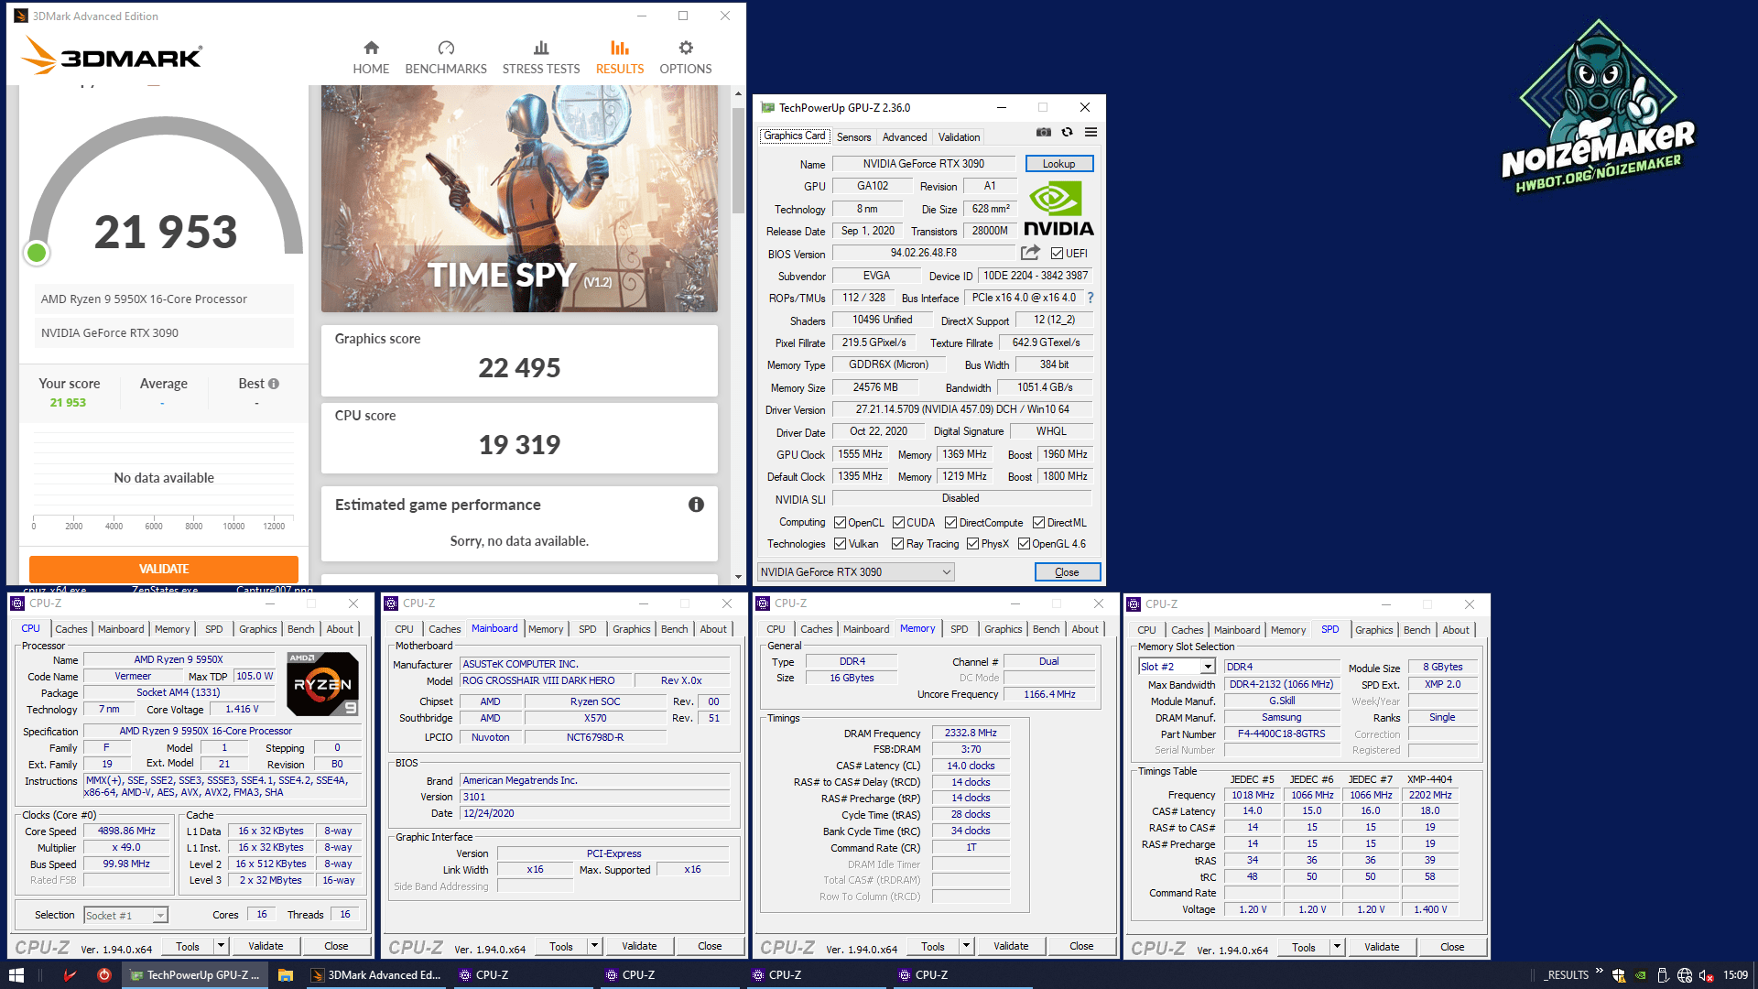Click Tools button in first CPU-Z window
This screenshot has height=989, width=1758.
click(188, 946)
